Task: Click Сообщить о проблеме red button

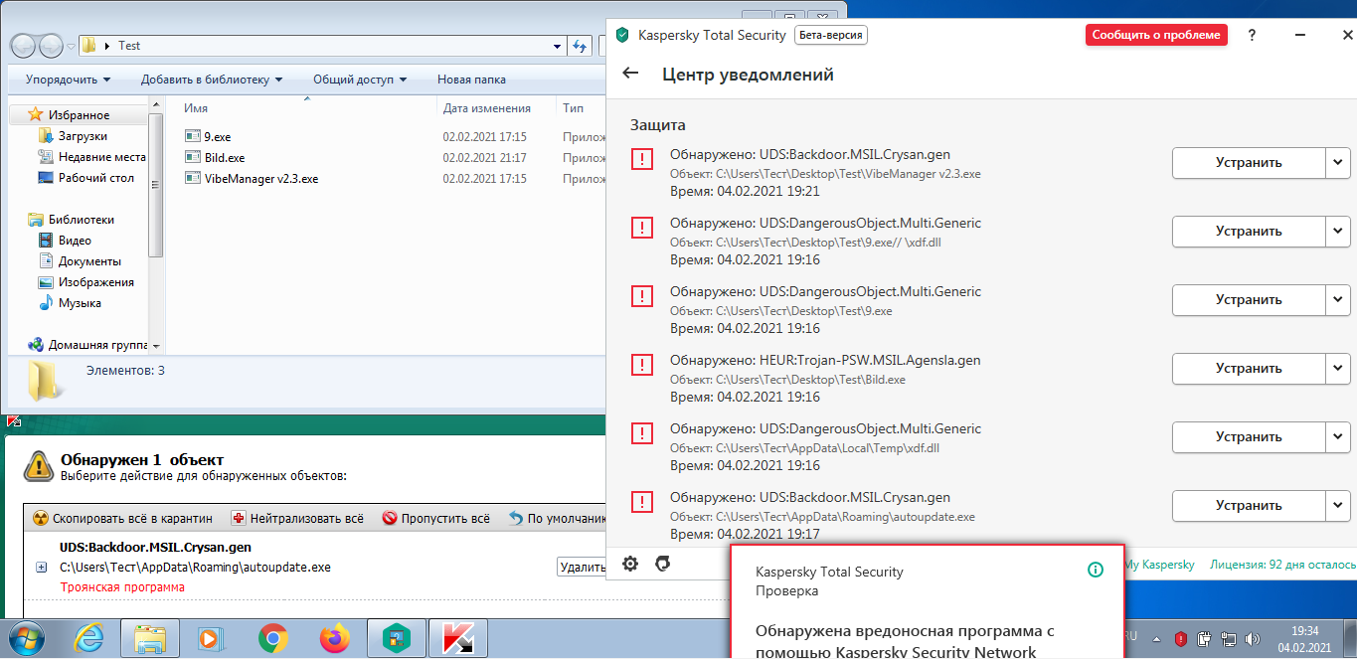Action: (1156, 35)
